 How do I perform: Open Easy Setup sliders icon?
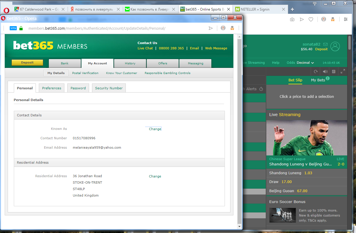tap(345, 19)
